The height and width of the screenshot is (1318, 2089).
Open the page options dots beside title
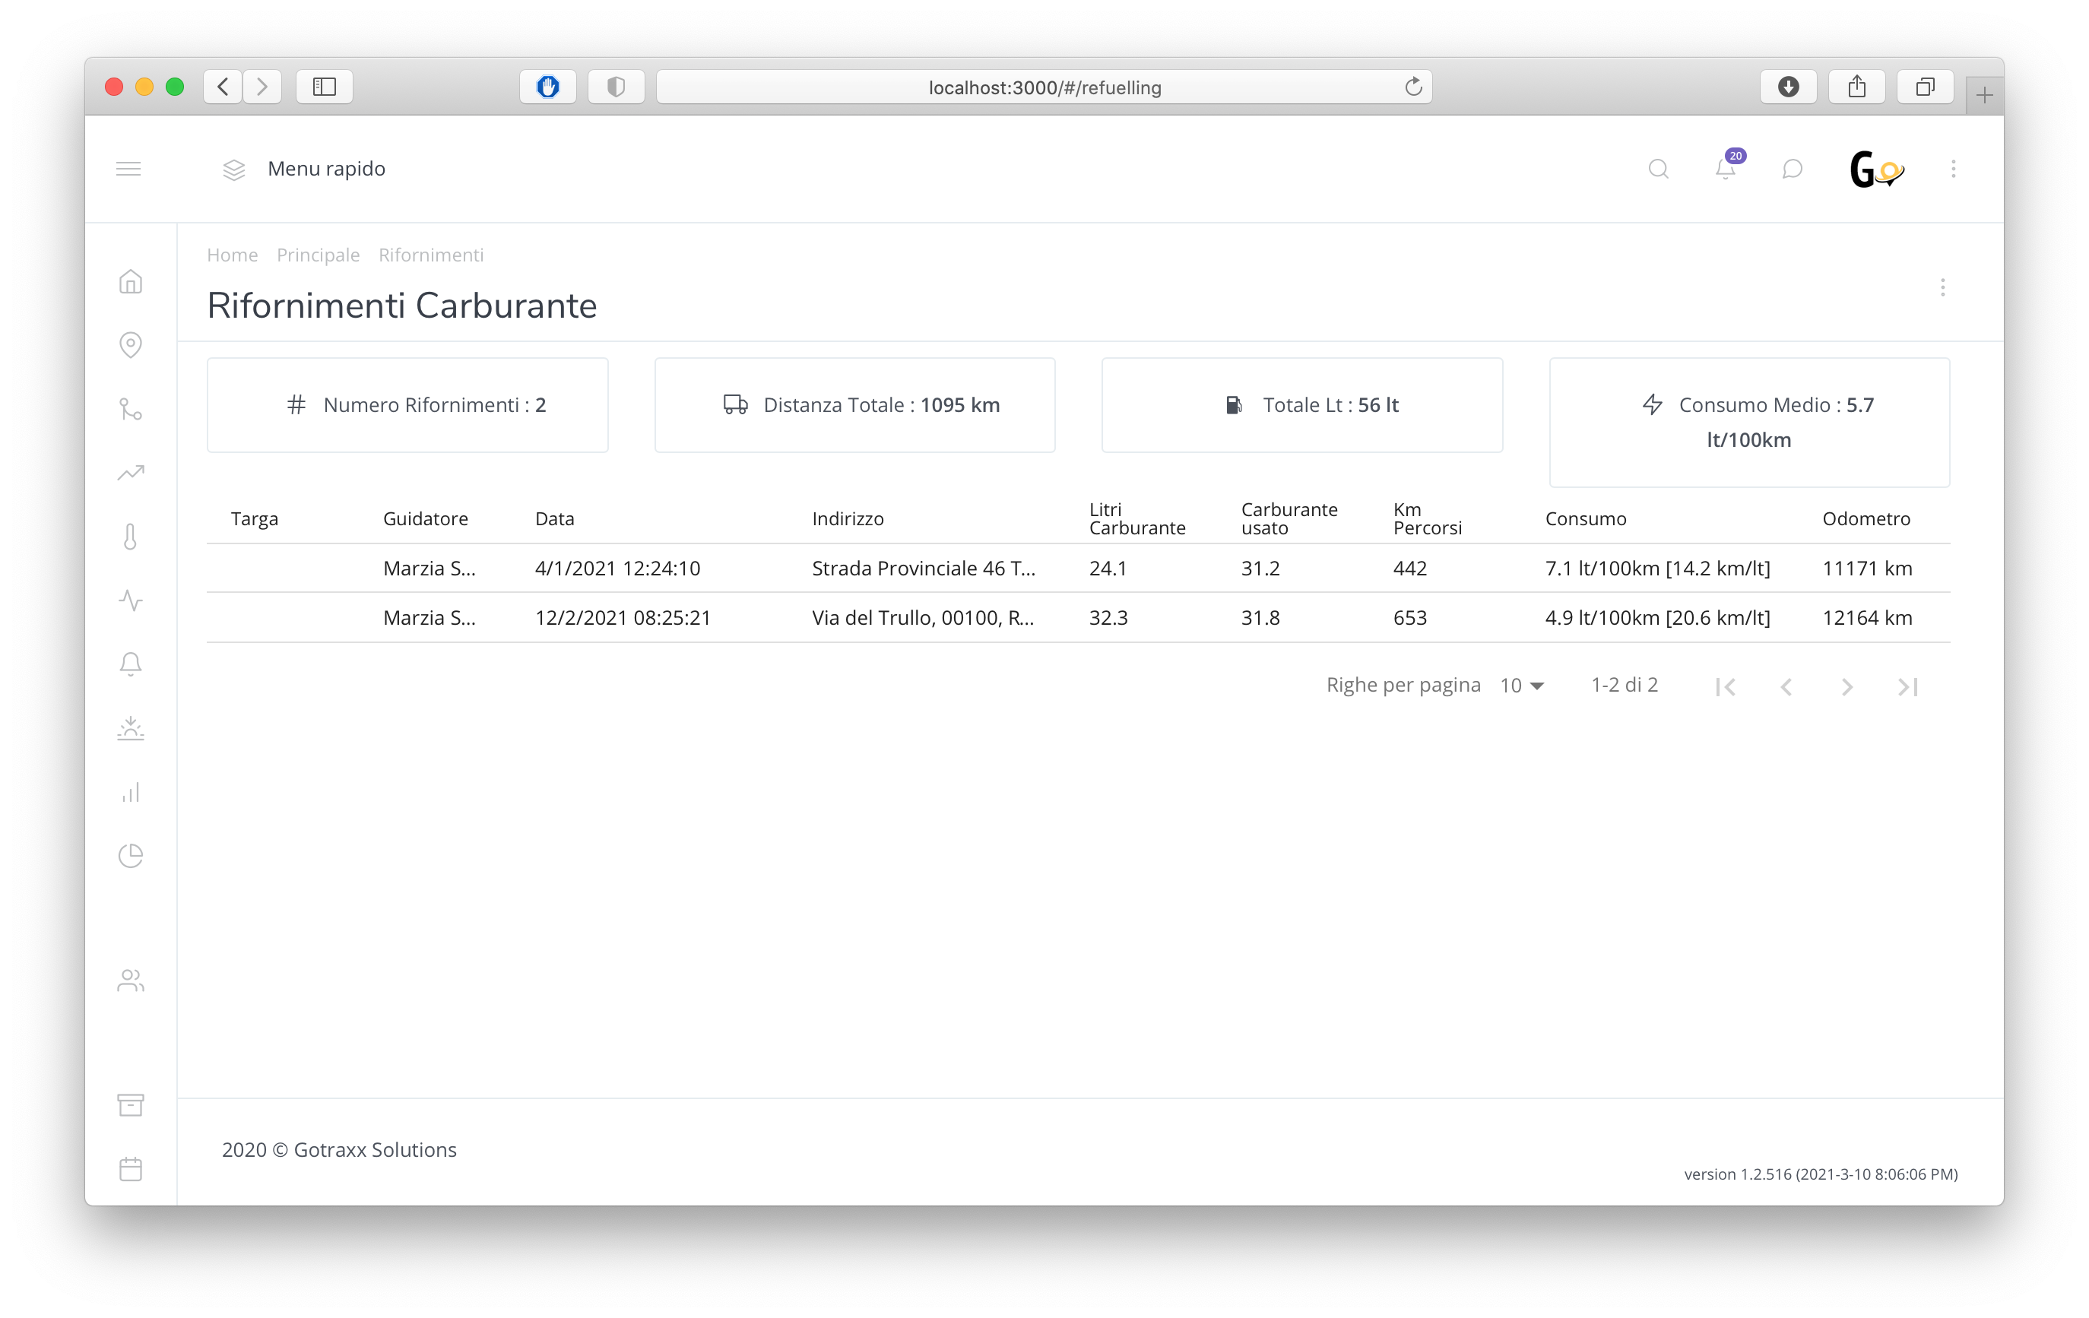pyautogui.click(x=1942, y=287)
